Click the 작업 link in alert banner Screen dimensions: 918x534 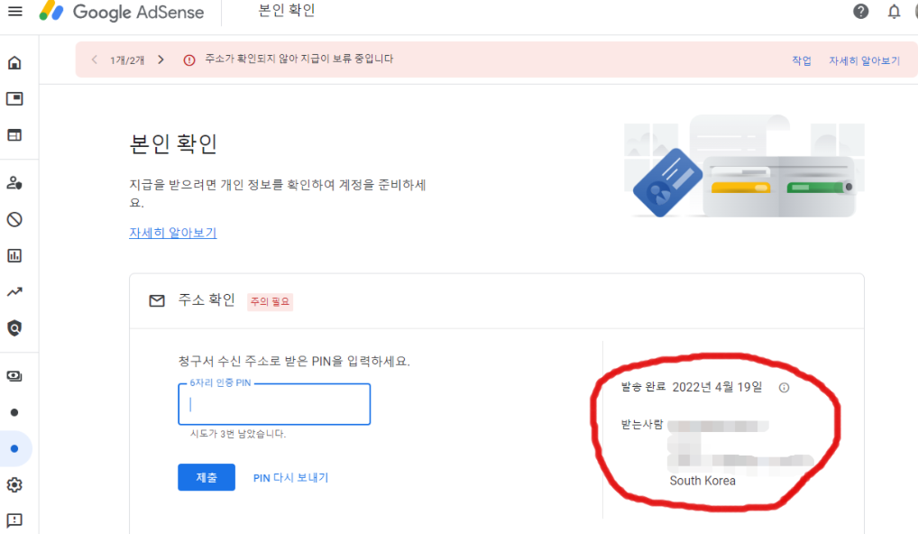click(x=801, y=60)
